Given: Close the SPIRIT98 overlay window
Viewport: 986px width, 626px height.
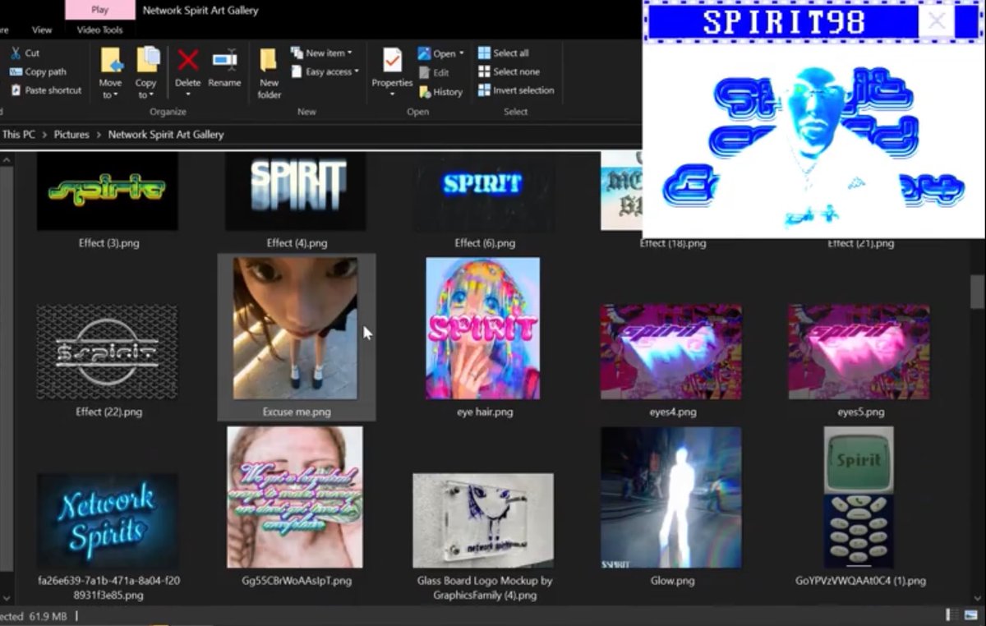Looking at the screenshot, I should coord(937,22).
